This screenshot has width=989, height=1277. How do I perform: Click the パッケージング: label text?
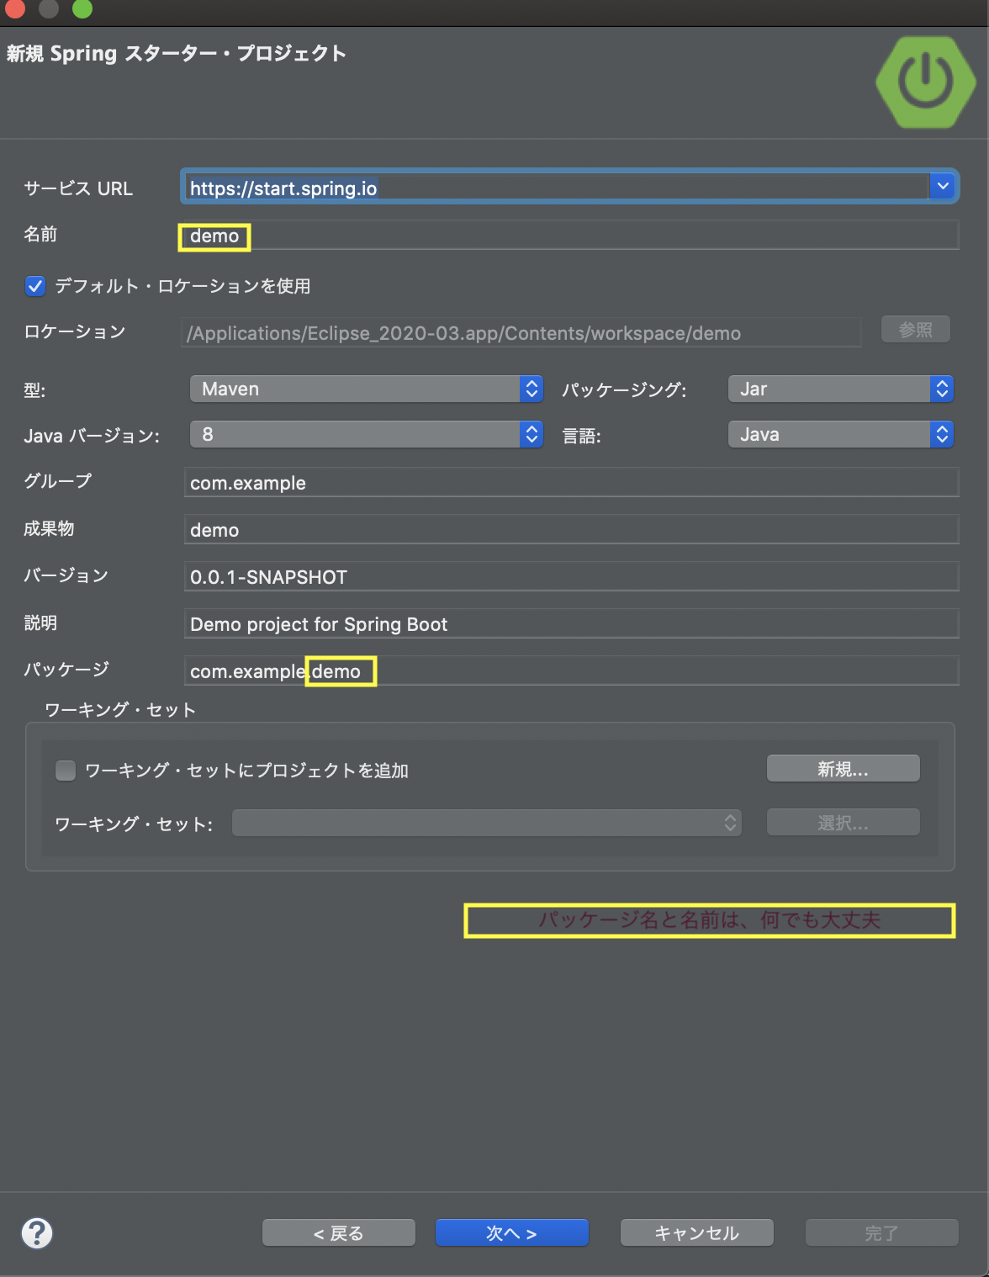pyautogui.click(x=624, y=390)
